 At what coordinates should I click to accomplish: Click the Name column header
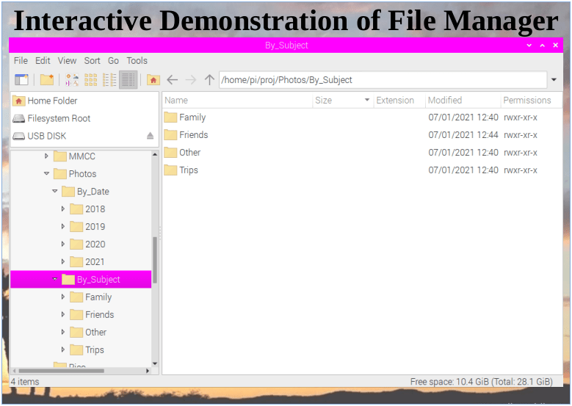[177, 101]
